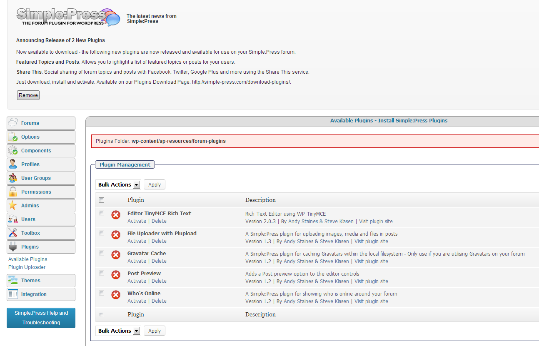Activate the Gravatar Cache plugin
This screenshot has height=346, width=539.
[137, 261]
